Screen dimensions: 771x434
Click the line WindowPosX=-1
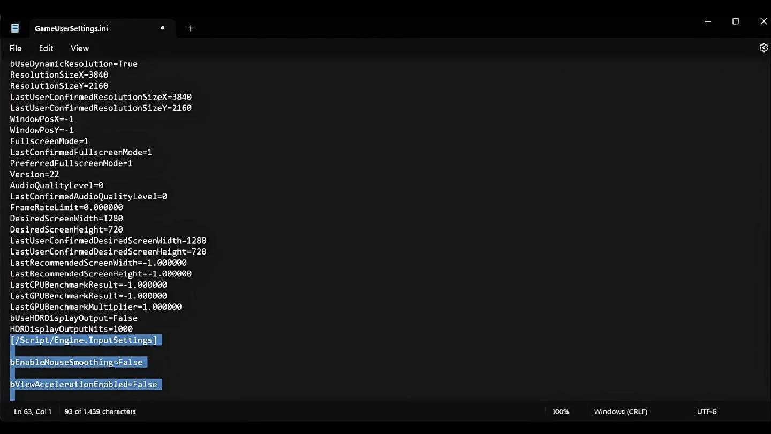point(42,119)
